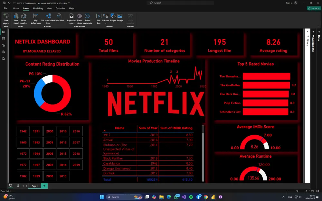Screen dimensions: 322x201
Task: Click the next page arrow
Action: (x=26, y=186)
